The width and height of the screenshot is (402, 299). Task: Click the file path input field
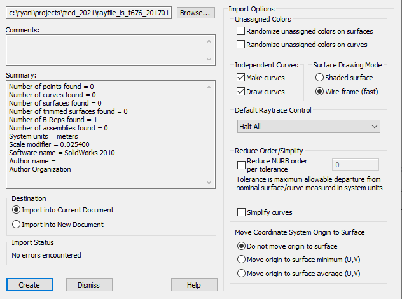coord(89,13)
